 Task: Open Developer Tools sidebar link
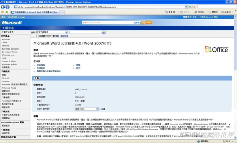[9, 52]
